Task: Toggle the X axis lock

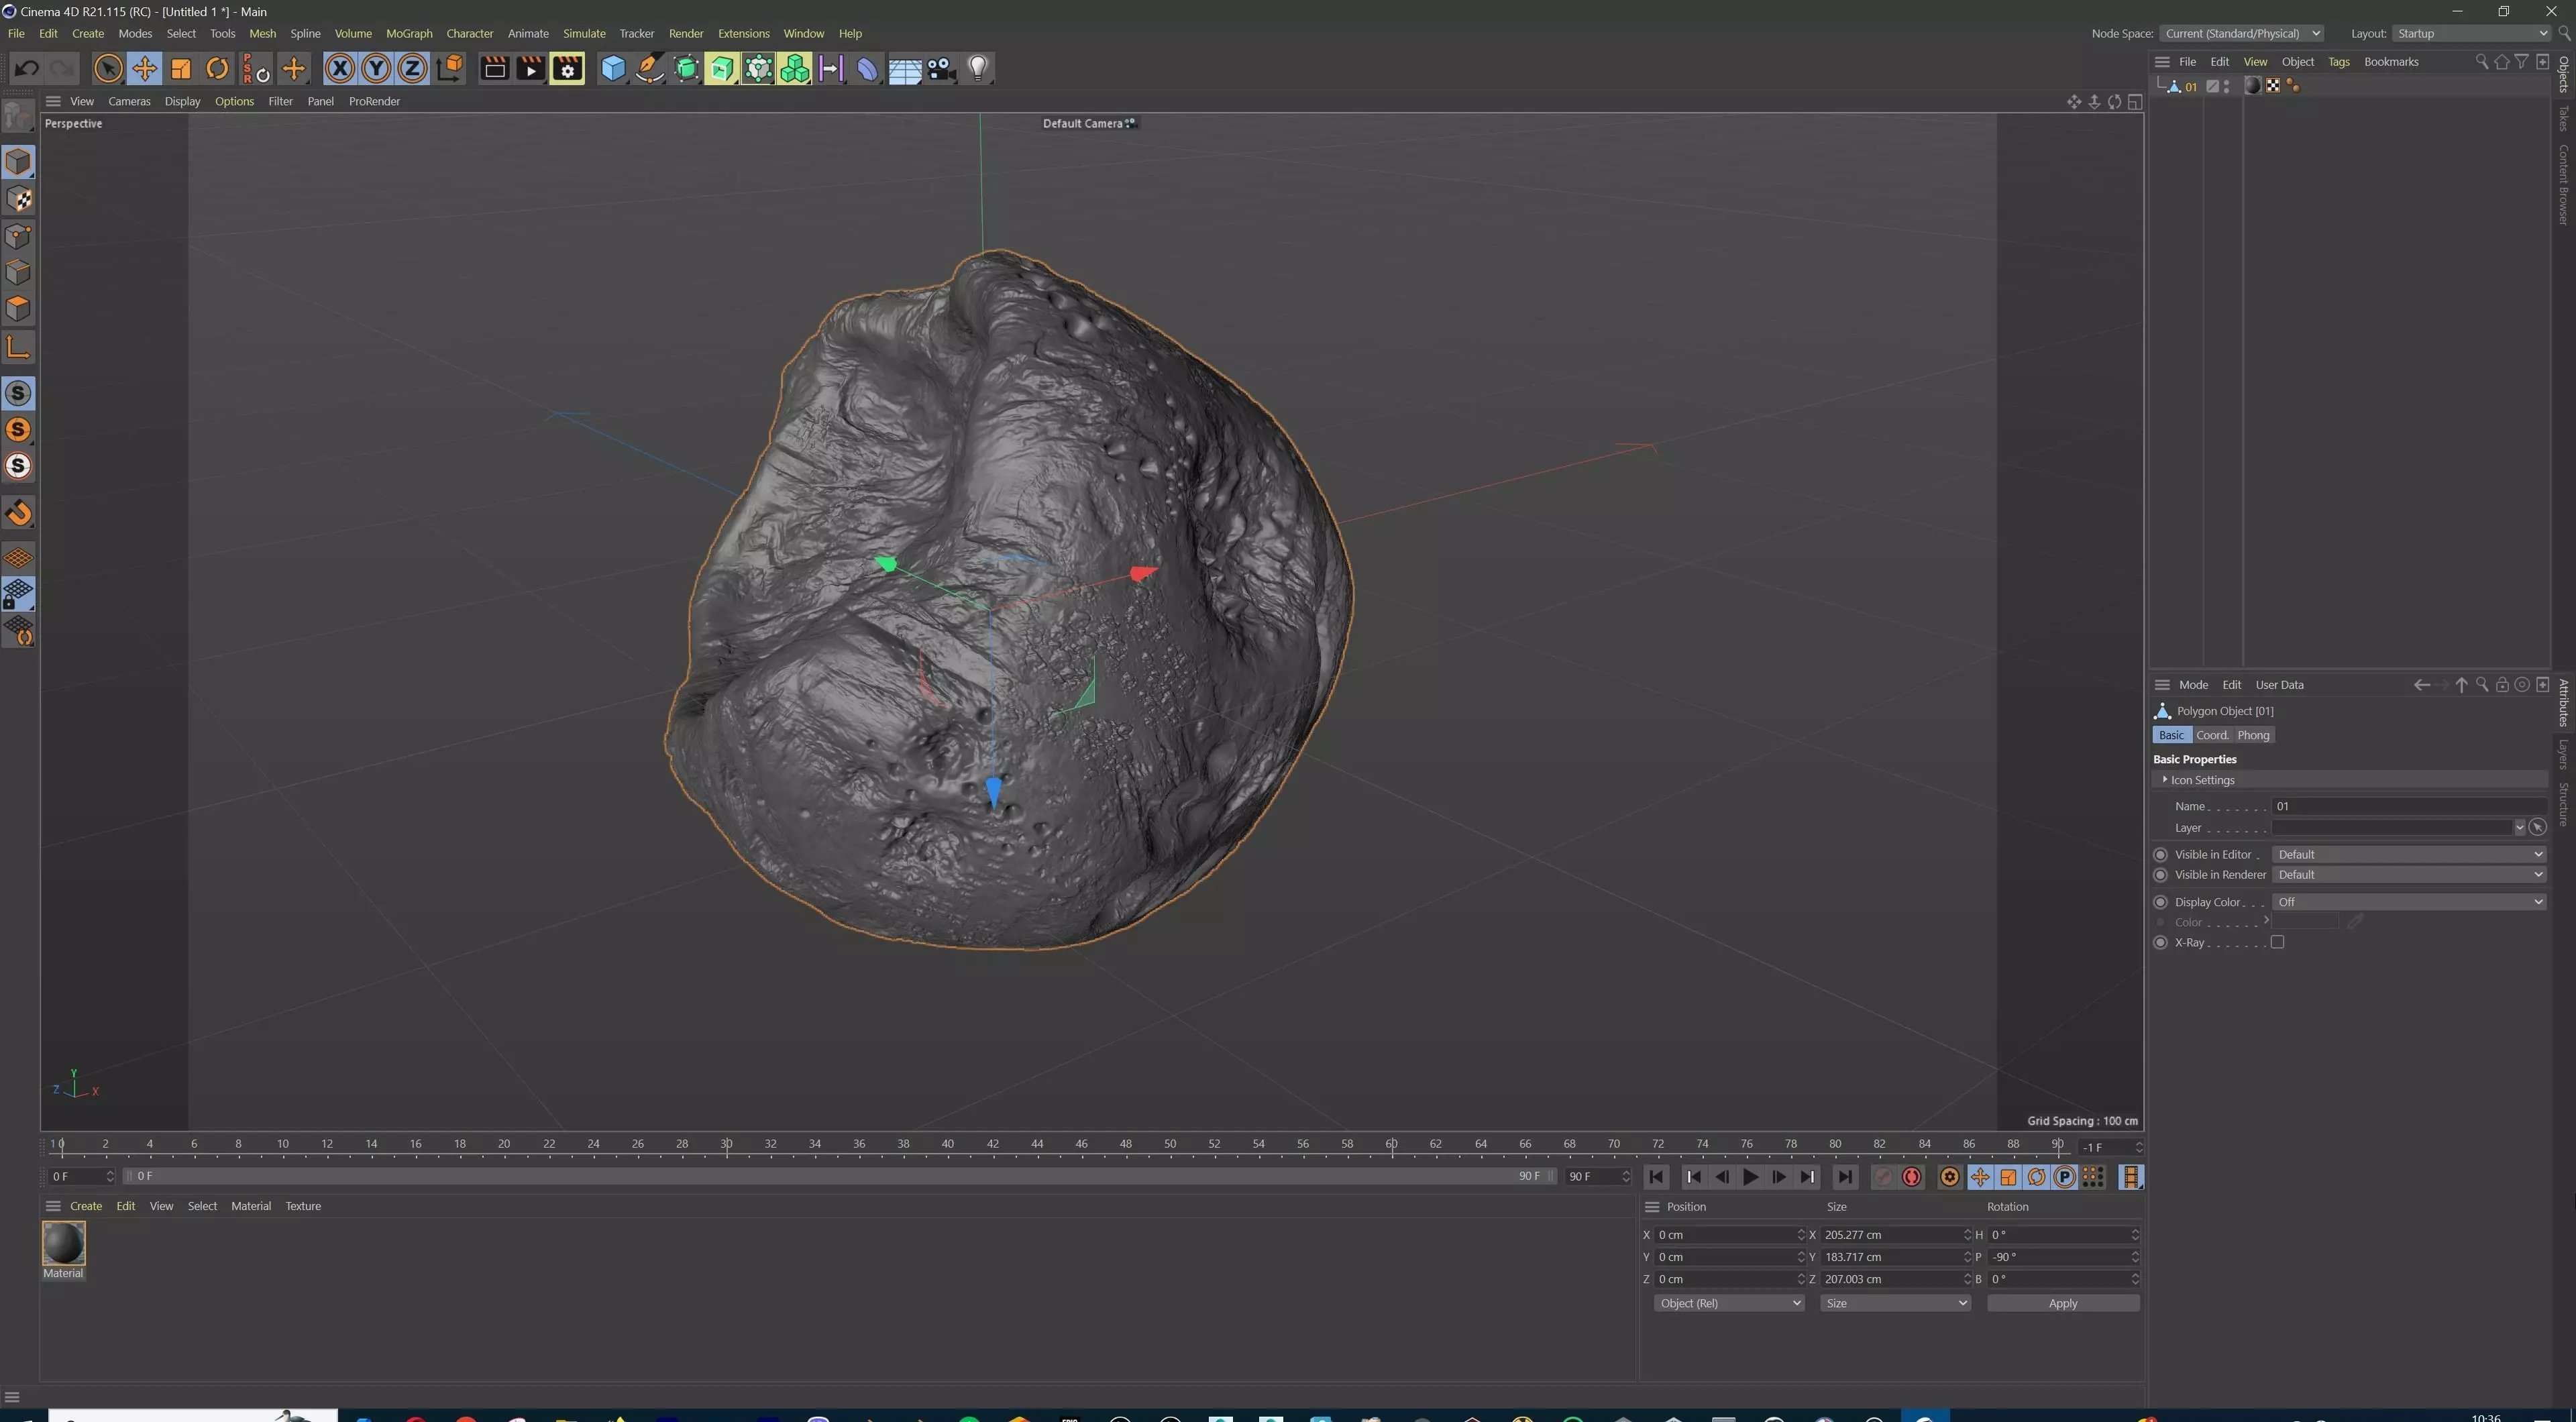Action: tap(340, 69)
